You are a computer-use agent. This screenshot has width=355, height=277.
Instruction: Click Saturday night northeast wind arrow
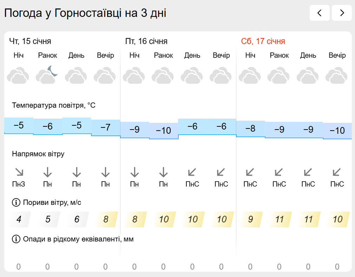click(x=250, y=172)
